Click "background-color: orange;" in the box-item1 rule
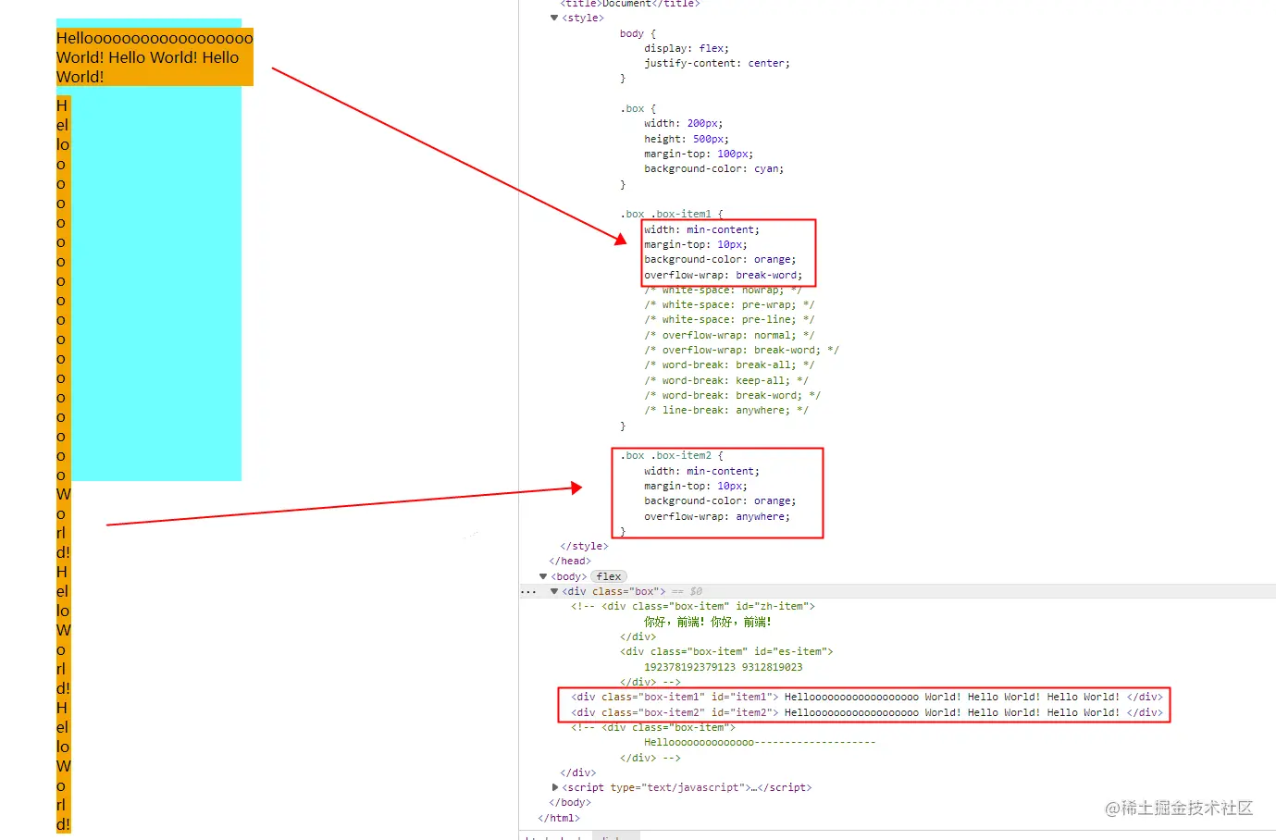Screen dimensions: 1276x840 (x=720, y=259)
